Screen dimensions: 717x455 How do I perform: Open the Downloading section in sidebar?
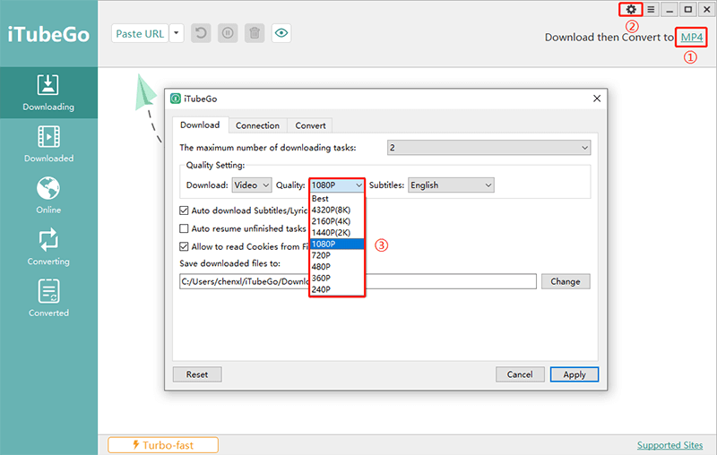pos(48,93)
